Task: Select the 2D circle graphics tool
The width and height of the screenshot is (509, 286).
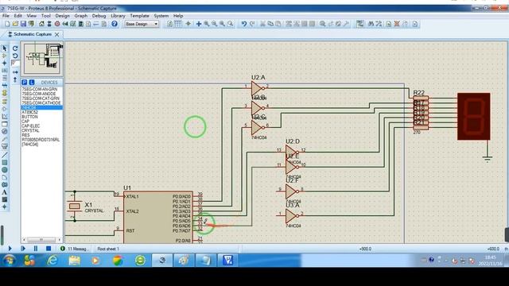Action: (5, 170)
